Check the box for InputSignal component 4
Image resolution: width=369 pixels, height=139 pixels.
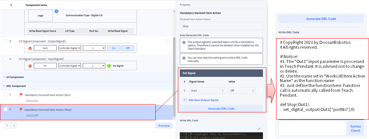click(x=6, y=59)
